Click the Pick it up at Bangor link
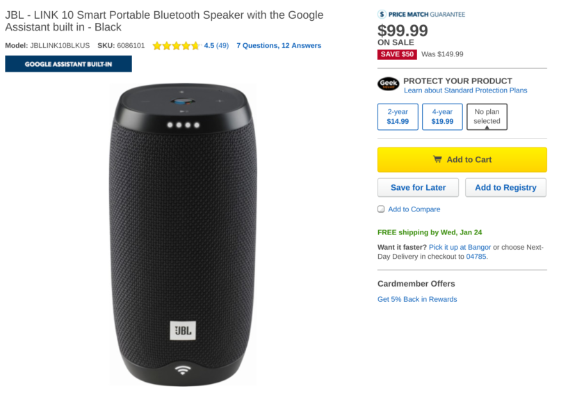This screenshot has width=584, height=393. pyautogui.click(x=460, y=247)
